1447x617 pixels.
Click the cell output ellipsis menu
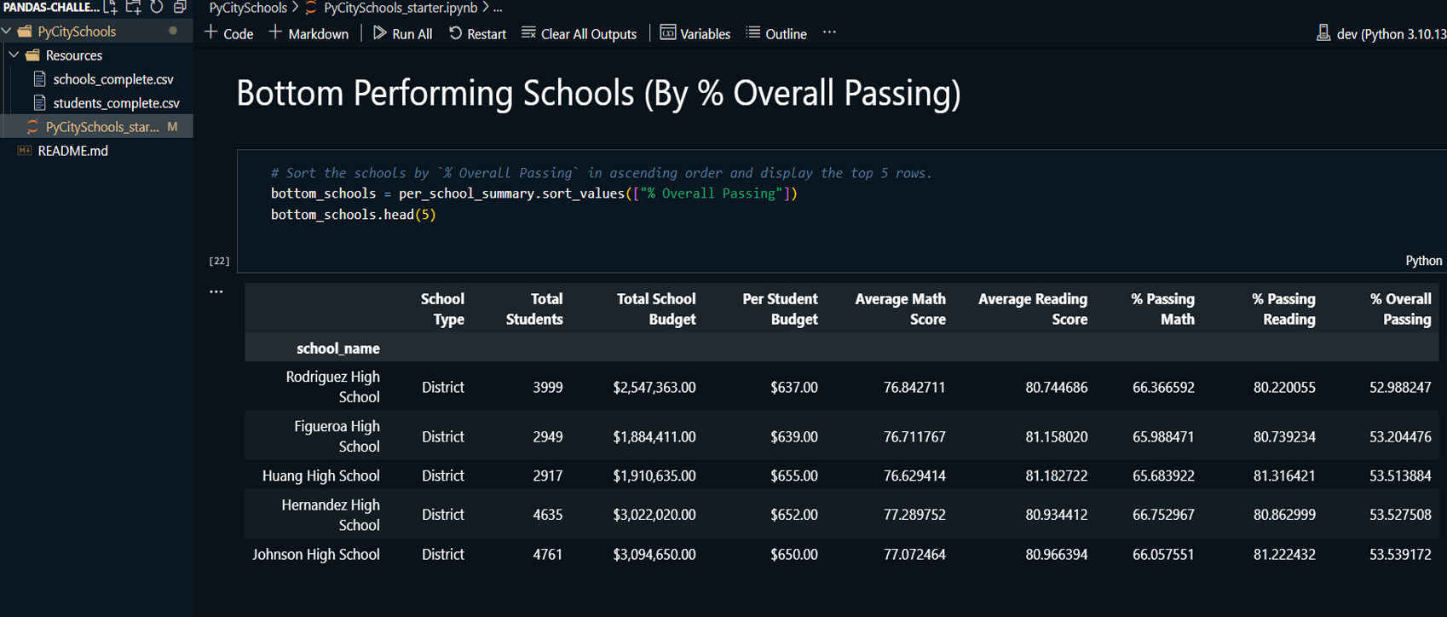pyautogui.click(x=216, y=291)
